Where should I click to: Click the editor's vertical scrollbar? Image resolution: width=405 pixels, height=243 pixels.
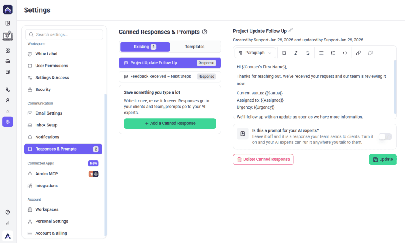[395, 87]
